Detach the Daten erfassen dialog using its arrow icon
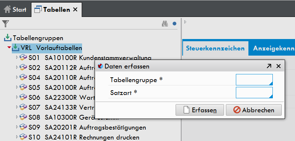 pos(269,66)
